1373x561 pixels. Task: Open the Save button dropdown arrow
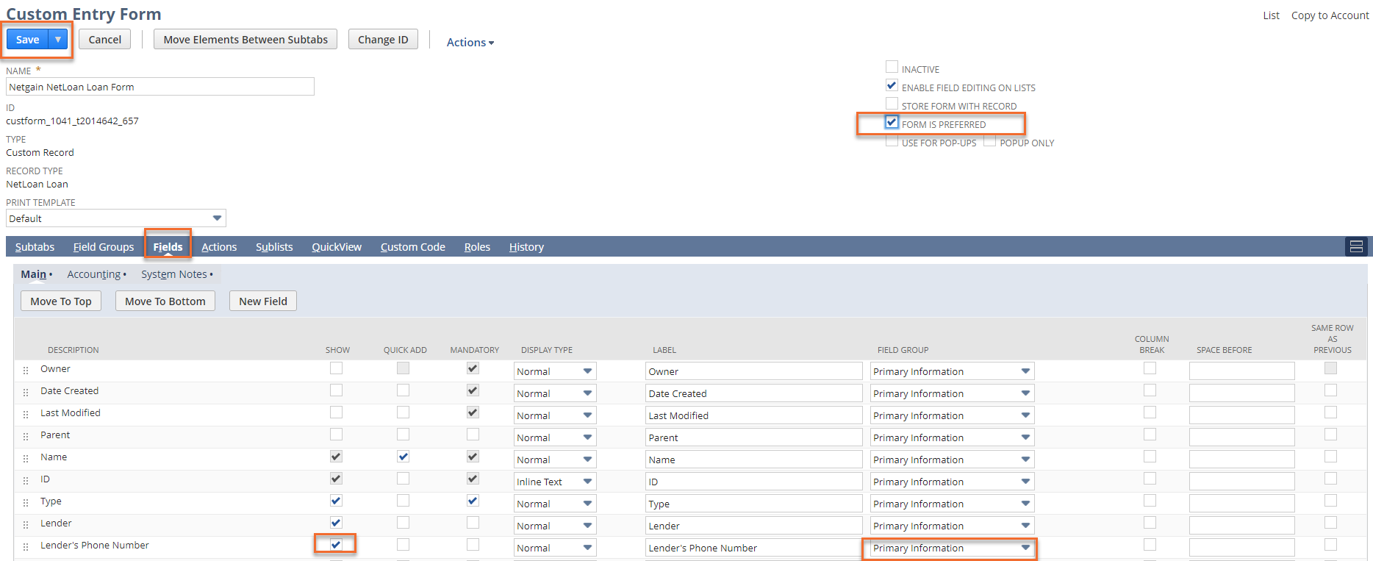pos(58,40)
